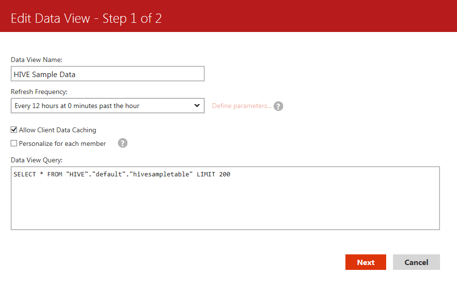This screenshot has width=457, height=282.
Task: Cancel editing the data view
Action: 416,262
